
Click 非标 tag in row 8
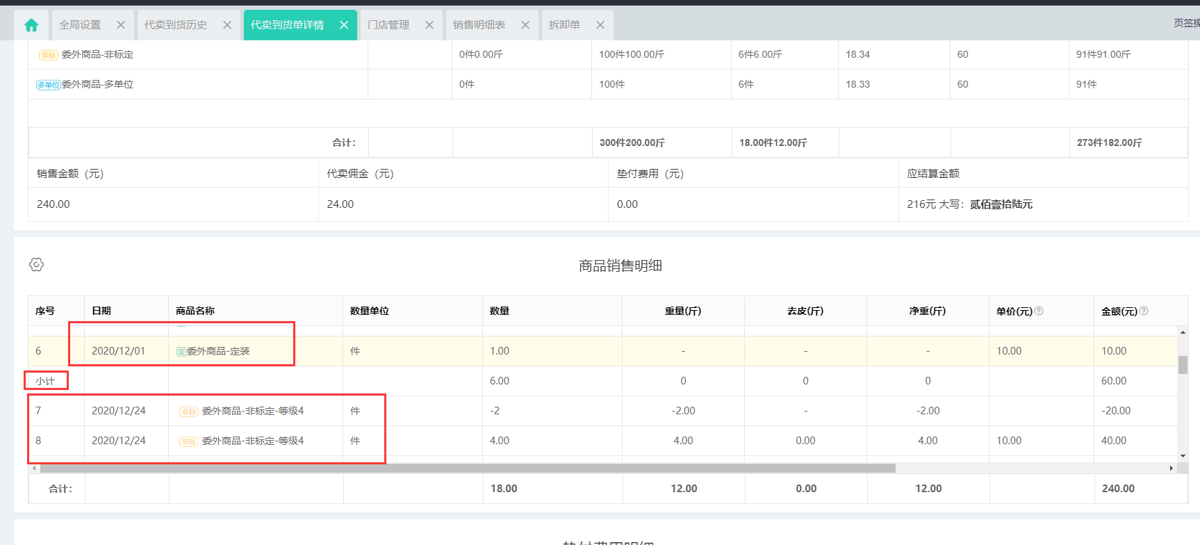188,441
